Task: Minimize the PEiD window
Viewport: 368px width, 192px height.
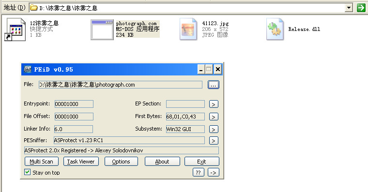Action: [x=201, y=69]
